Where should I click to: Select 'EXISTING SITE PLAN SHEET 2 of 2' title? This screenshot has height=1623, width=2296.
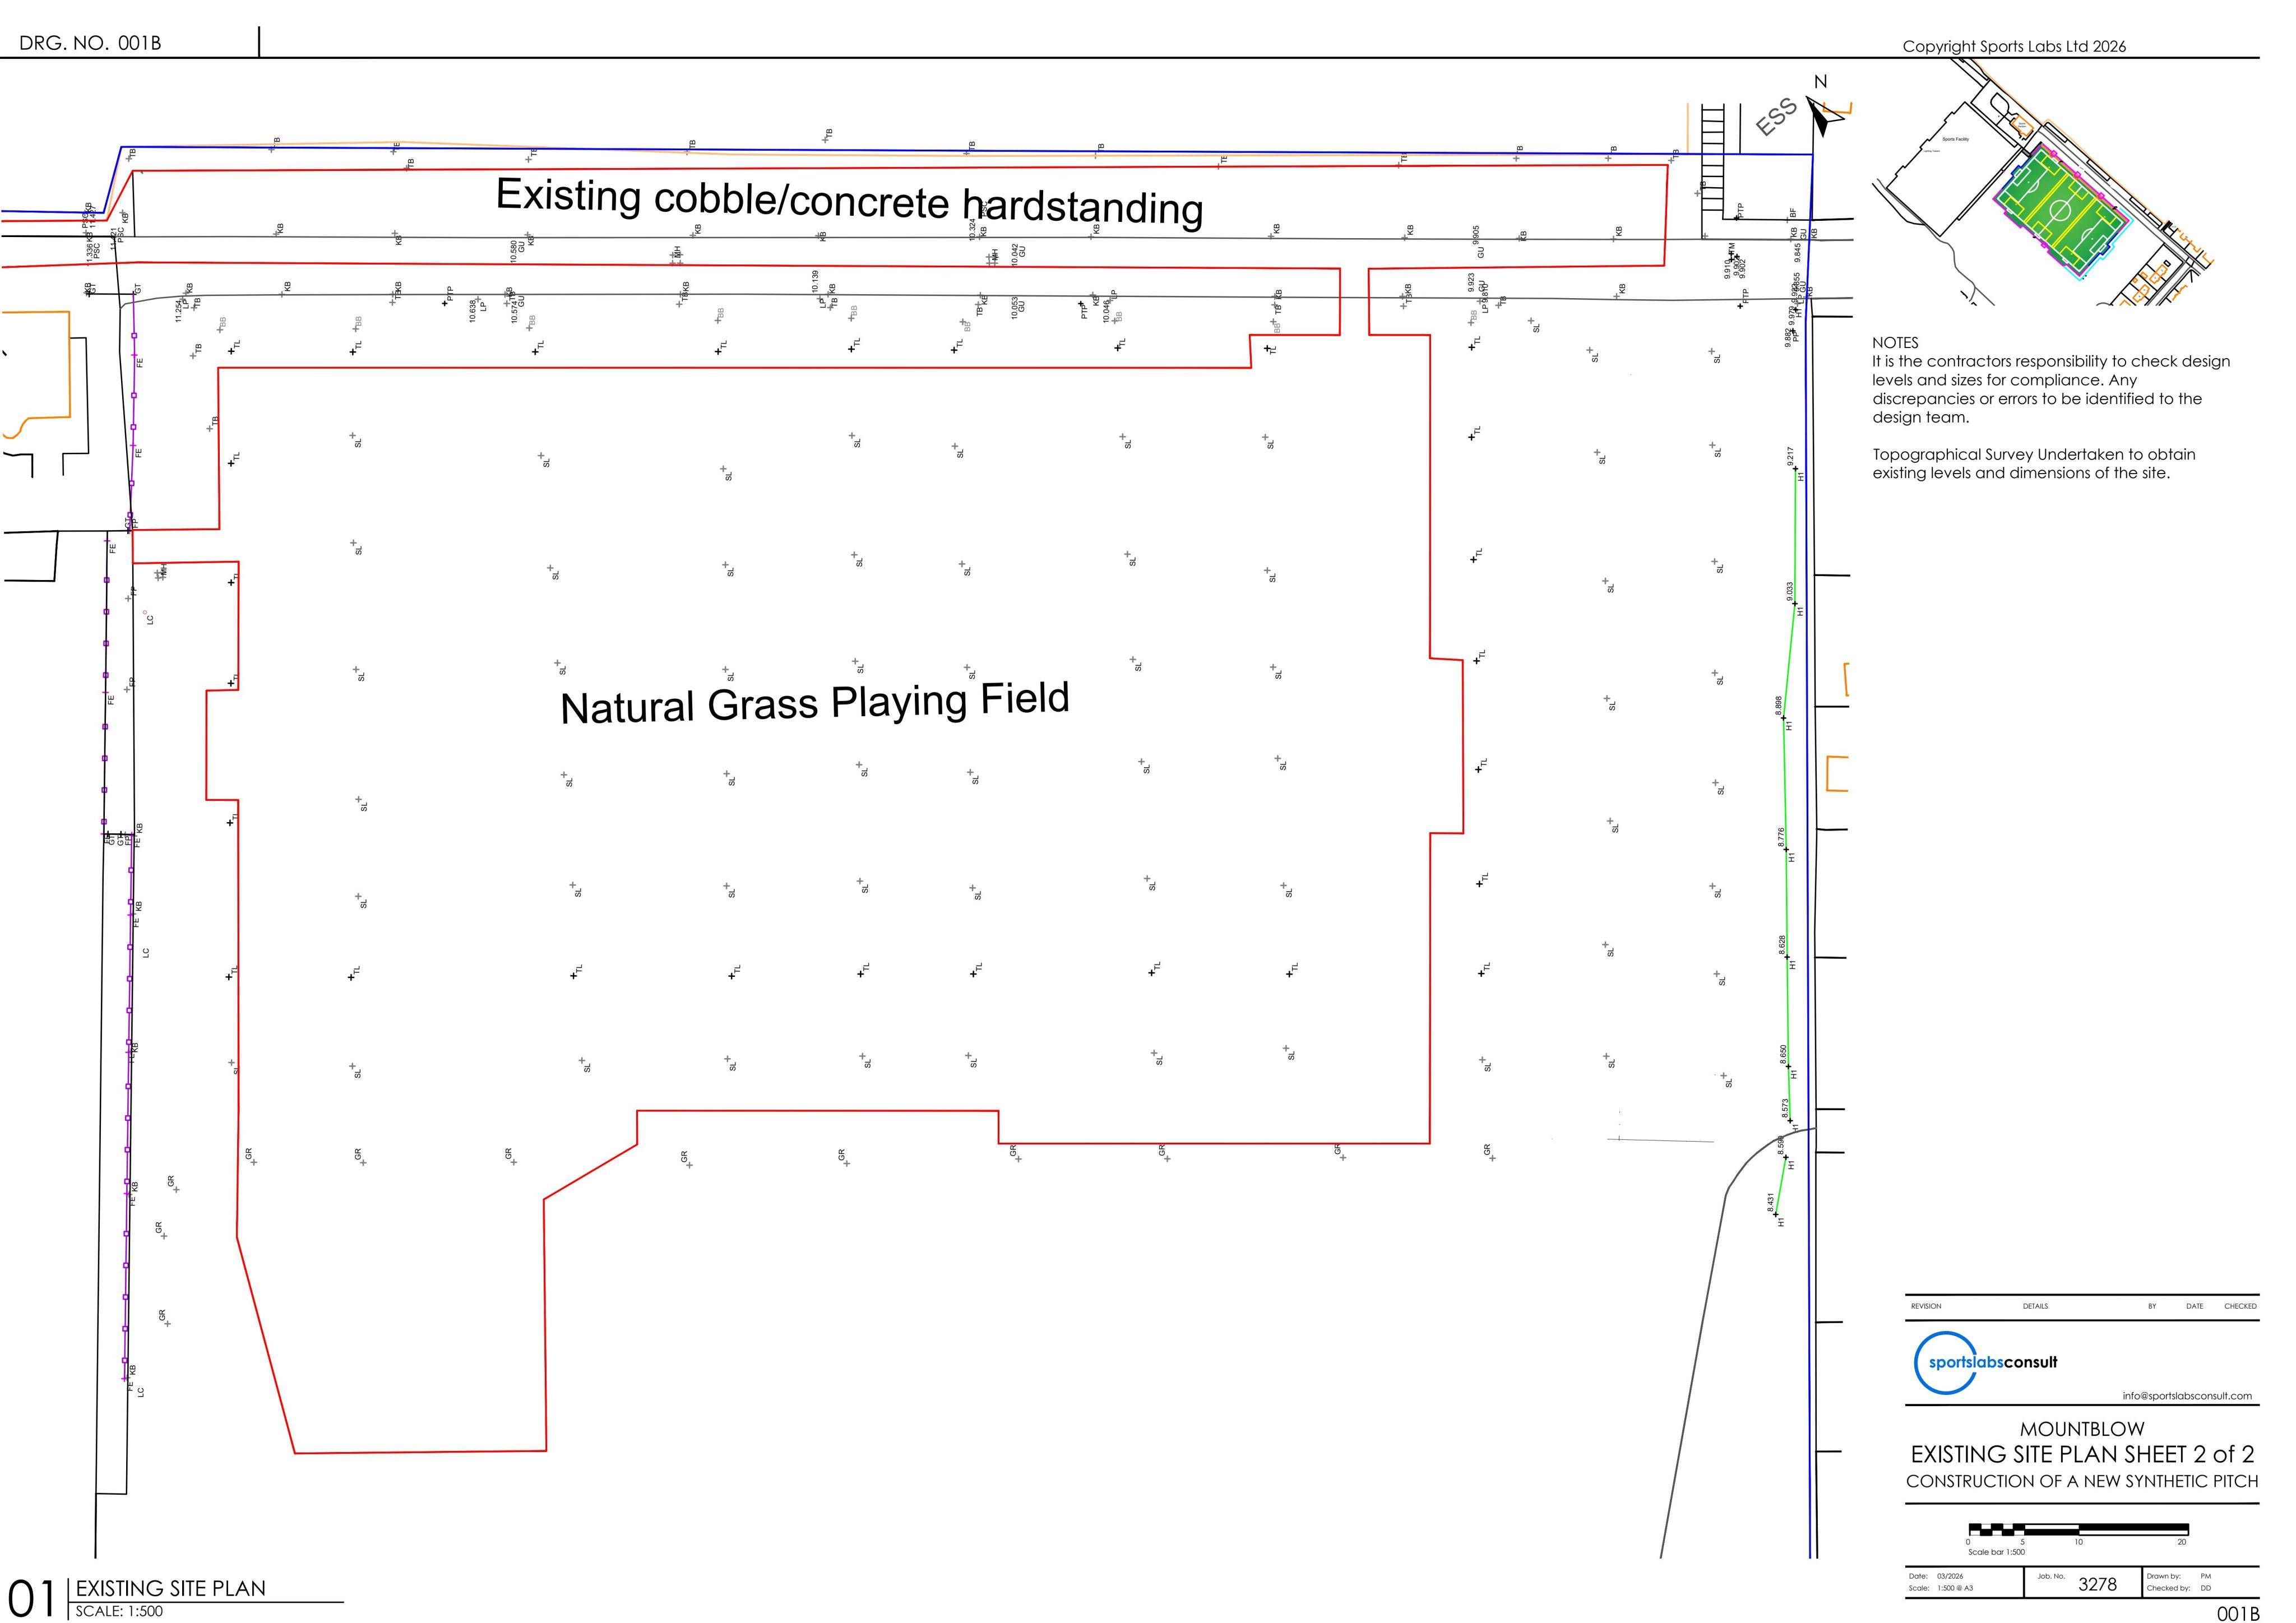2082,1454
